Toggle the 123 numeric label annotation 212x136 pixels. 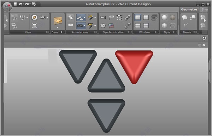click(x=80, y=26)
